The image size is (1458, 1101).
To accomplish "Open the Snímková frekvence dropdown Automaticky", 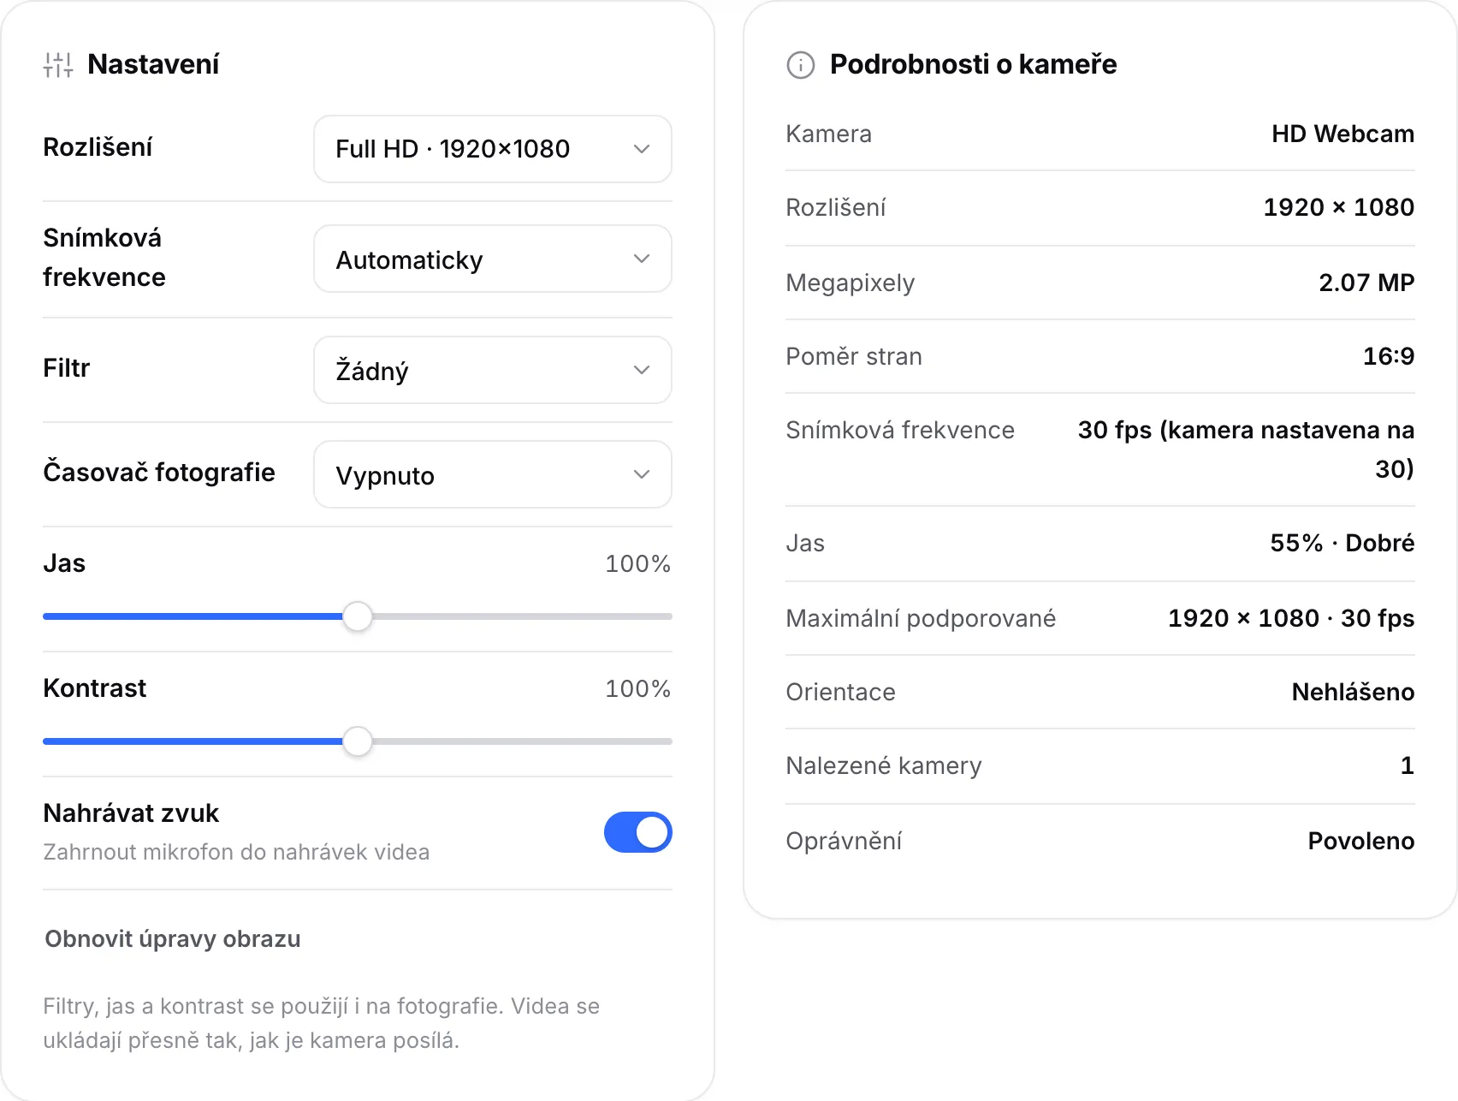I will click(493, 259).
